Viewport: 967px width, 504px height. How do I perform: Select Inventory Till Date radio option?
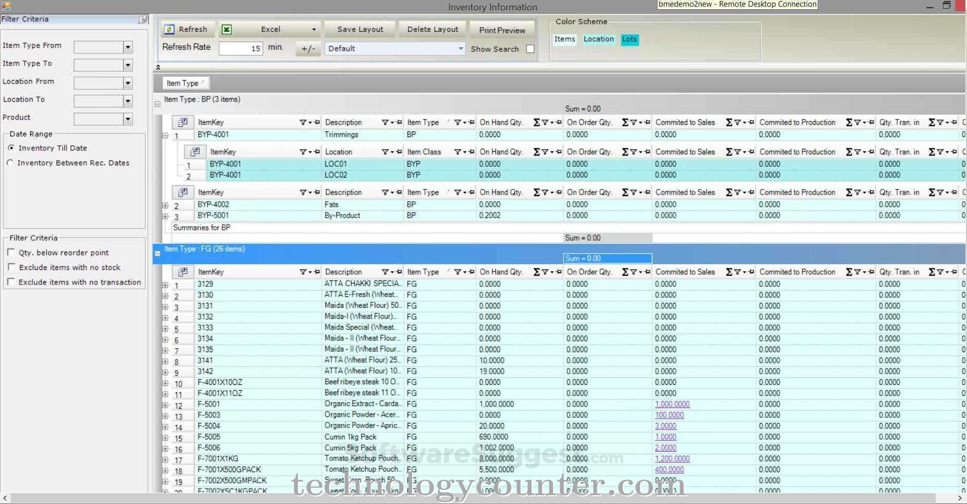[x=11, y=147]
